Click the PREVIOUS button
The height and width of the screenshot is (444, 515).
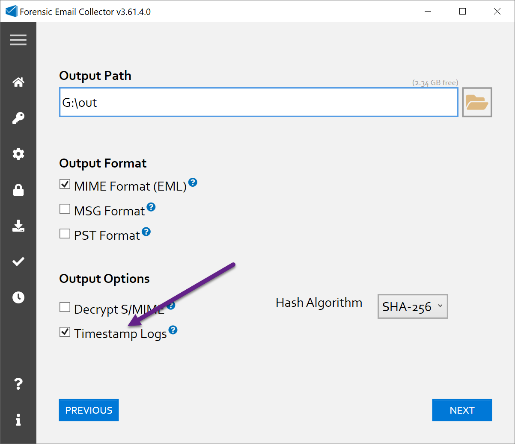pyautogui.click(x=89, y=410)
